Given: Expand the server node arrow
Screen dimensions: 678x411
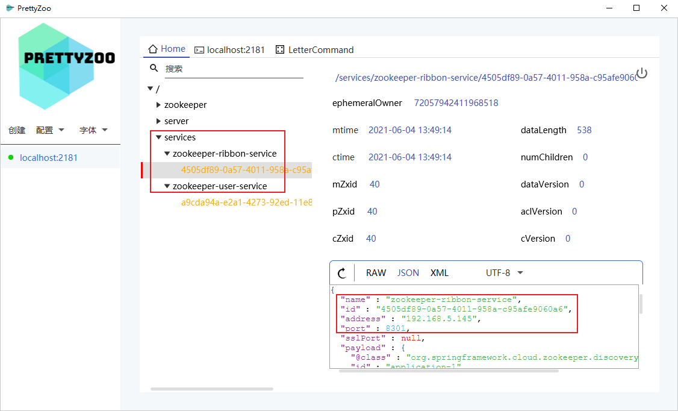Looking at the screenshot, I should (158, 121).
